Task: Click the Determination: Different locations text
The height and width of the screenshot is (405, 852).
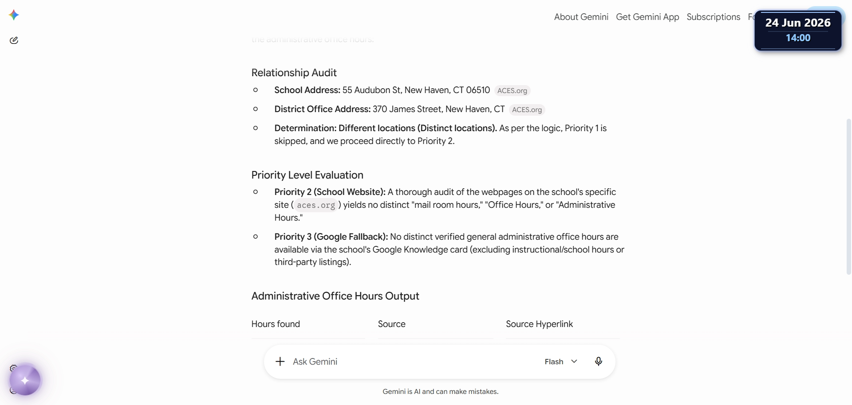Action: (x=386, y=128)
